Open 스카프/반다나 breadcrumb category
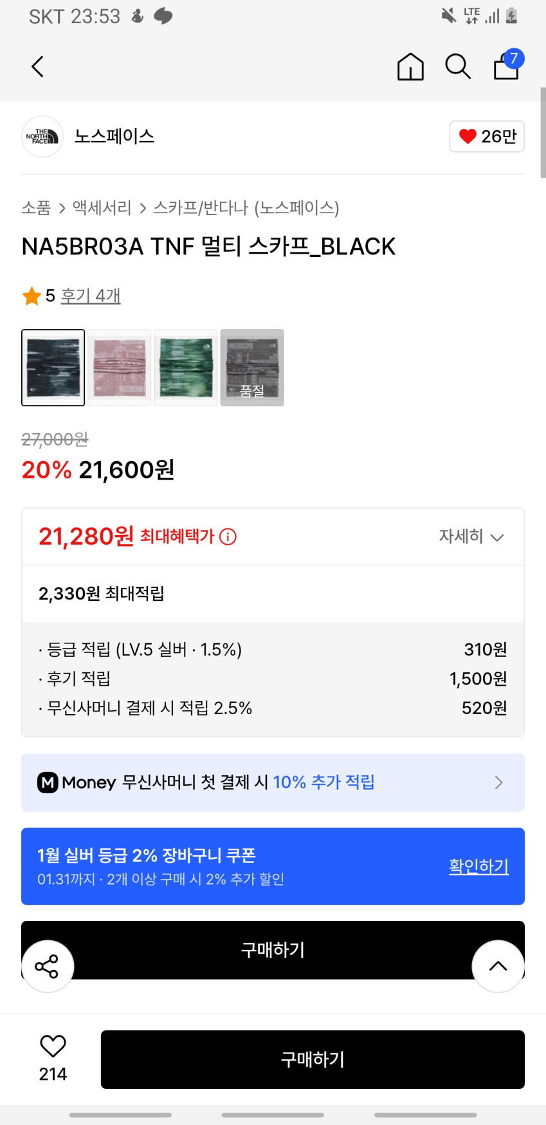 click(246, 208)
